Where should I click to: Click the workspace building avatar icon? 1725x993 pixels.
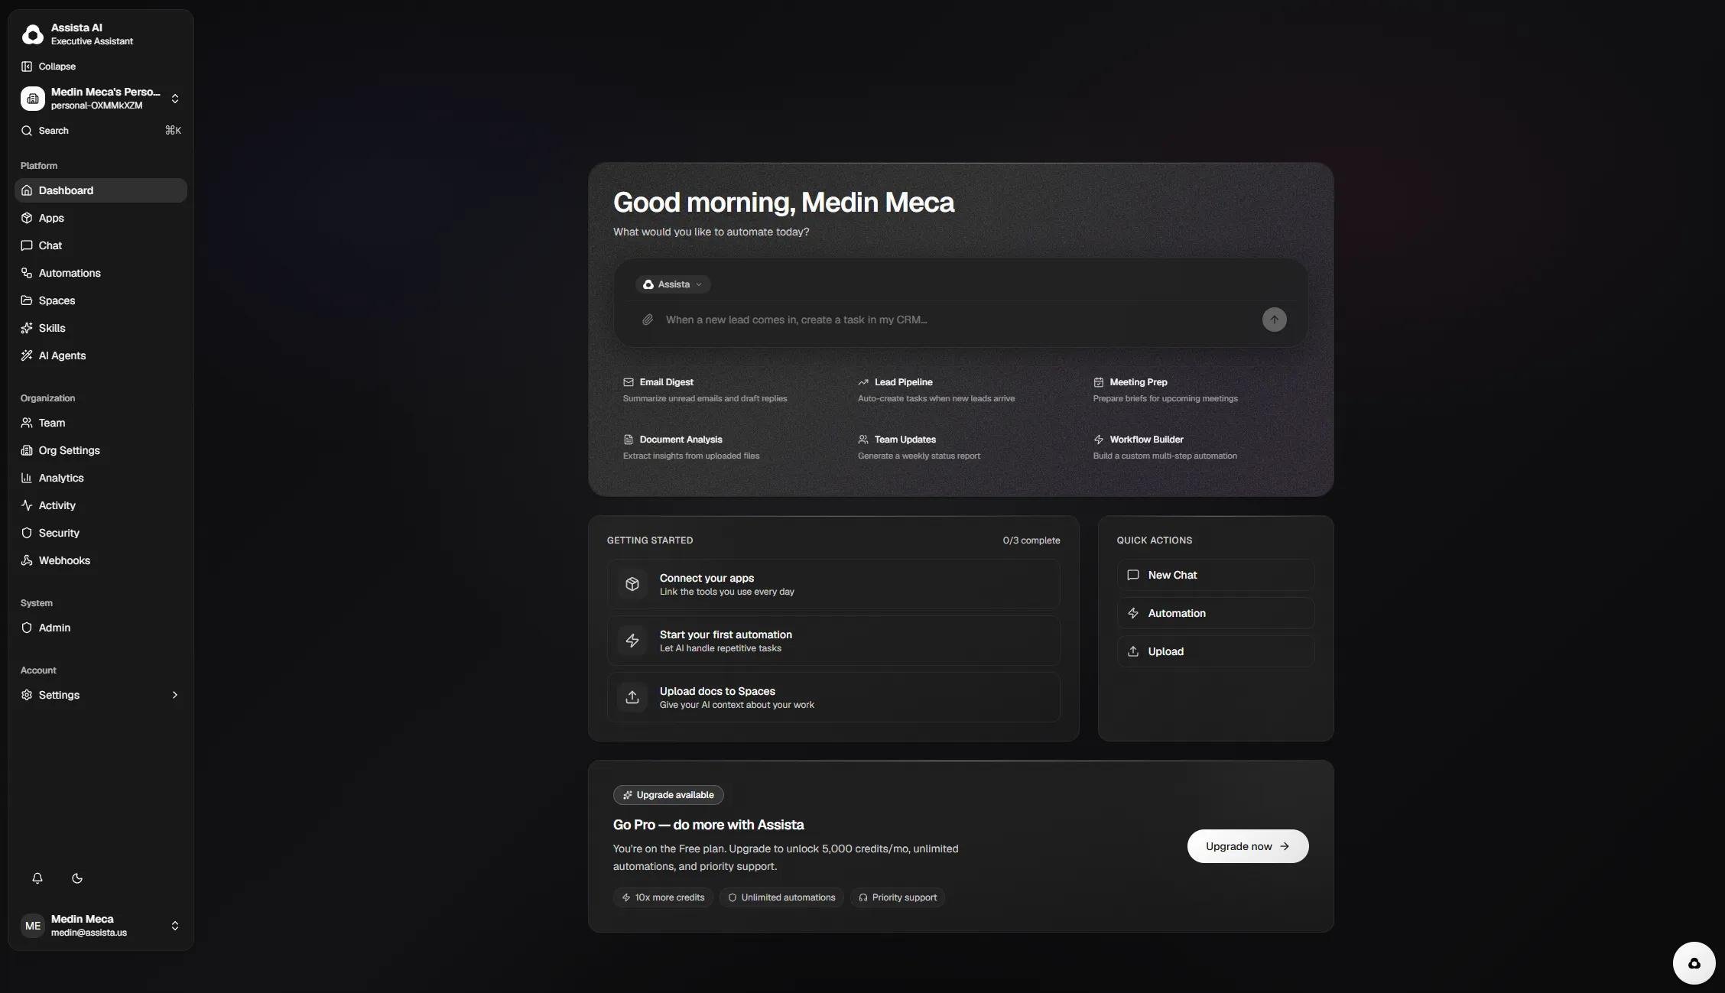click(x=33, y=99)
